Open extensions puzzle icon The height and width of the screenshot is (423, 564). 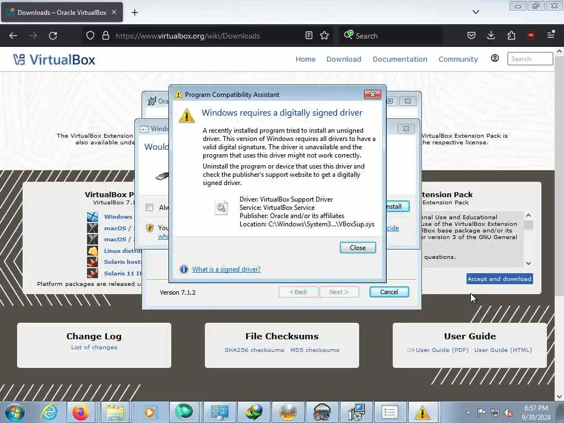511,36
